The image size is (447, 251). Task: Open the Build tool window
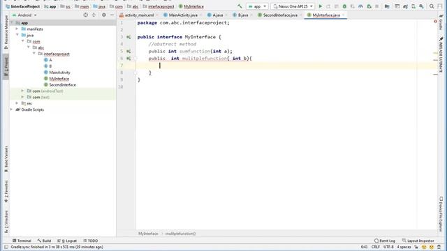click(x=44, y=241)
